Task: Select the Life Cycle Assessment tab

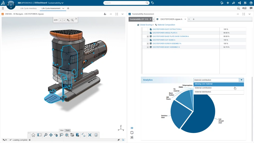Action: (51, 8)
